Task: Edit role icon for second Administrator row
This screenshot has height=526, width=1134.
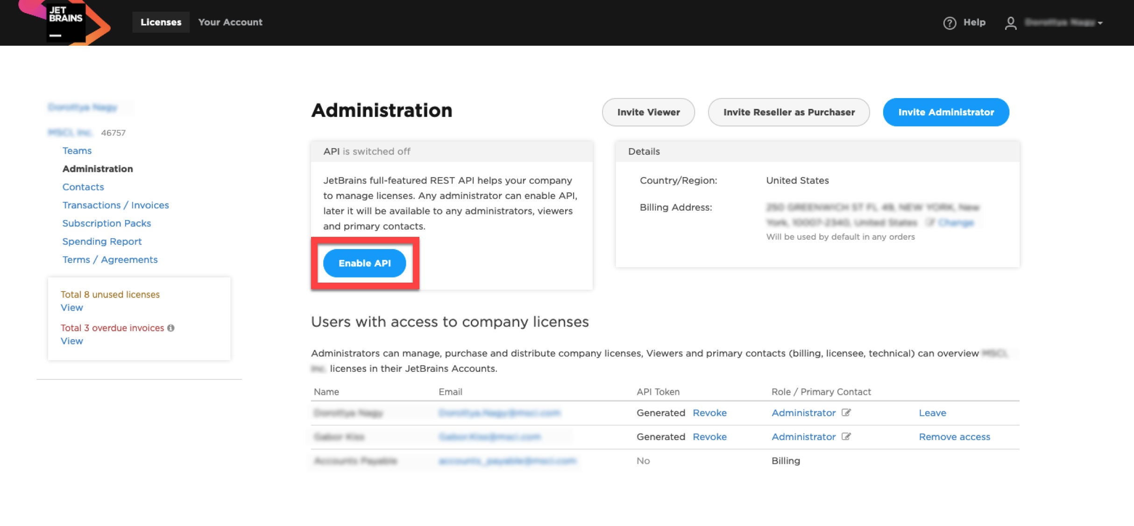Action: click(846, 436)
